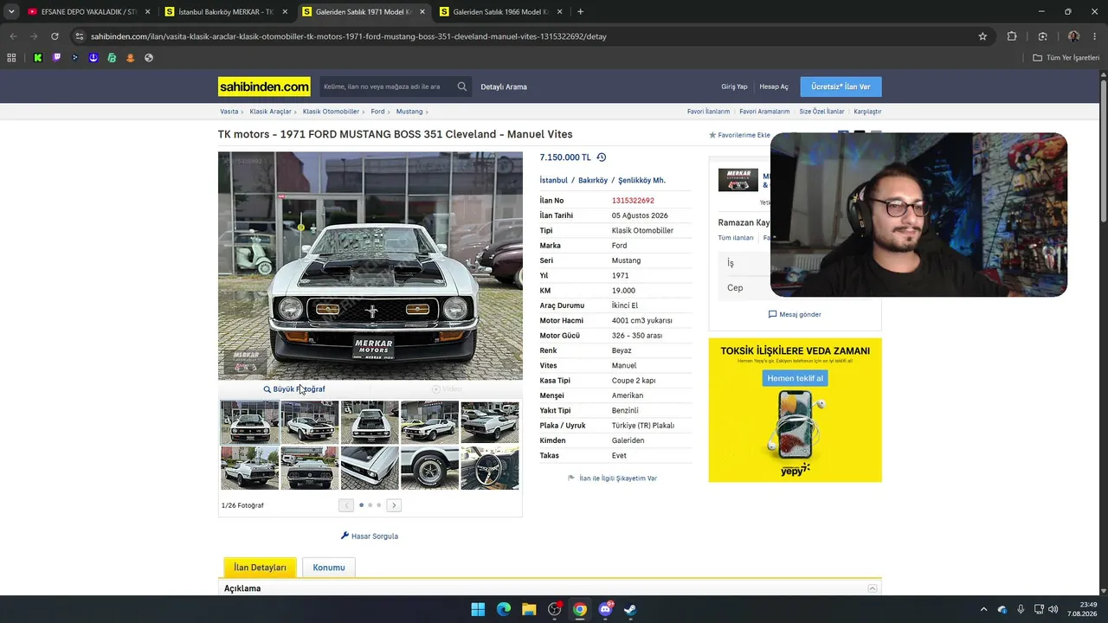This screenshot has height=623, width=1108.
Task: Select the Konumu tab
Action: (329, 568)
